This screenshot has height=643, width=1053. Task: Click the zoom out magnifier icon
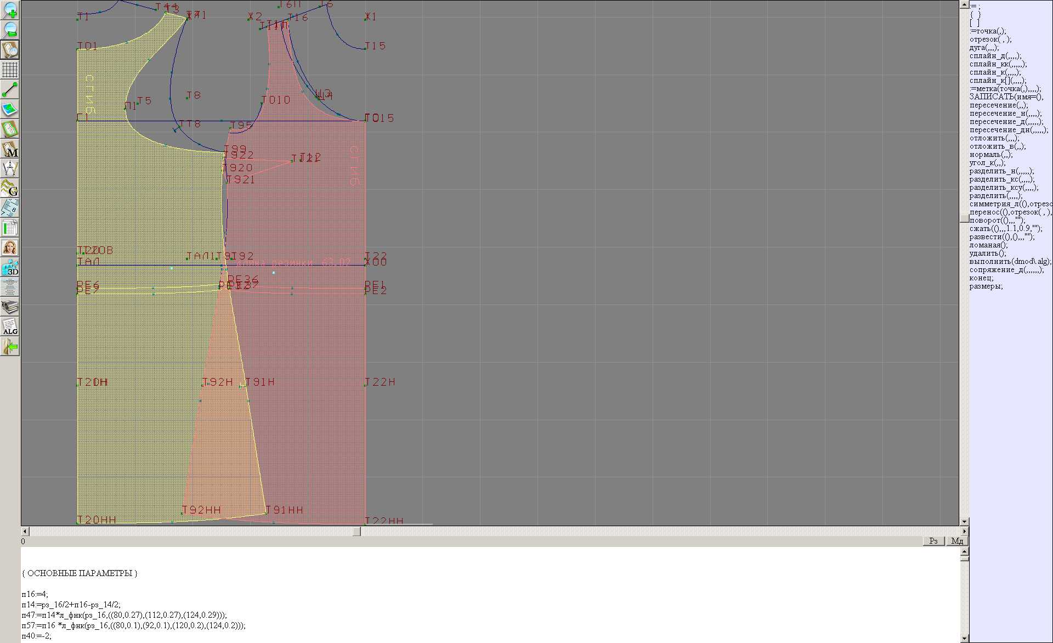coord(10,30)
